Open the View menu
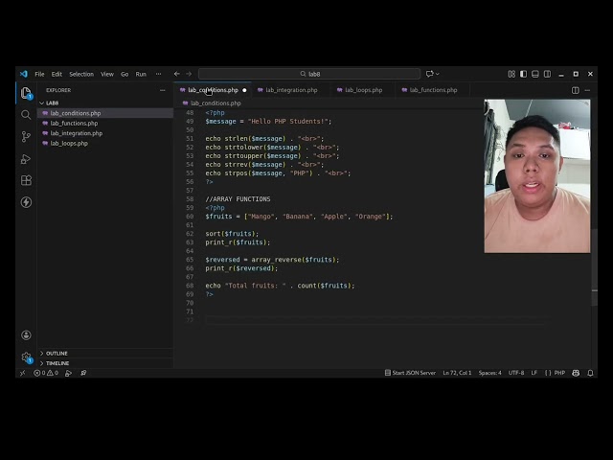 (x=106, y=74)
